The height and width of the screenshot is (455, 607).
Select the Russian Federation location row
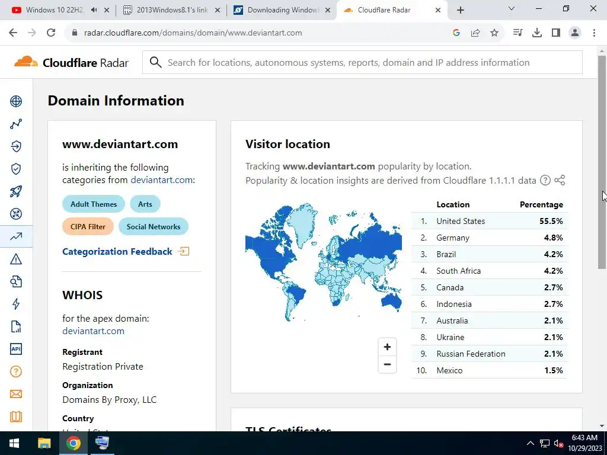[490, 354]
